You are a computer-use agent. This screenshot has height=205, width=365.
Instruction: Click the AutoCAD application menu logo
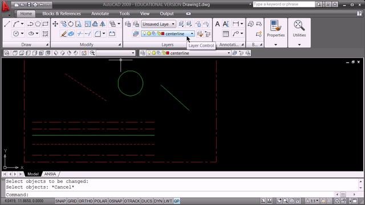tap(6, 6)
